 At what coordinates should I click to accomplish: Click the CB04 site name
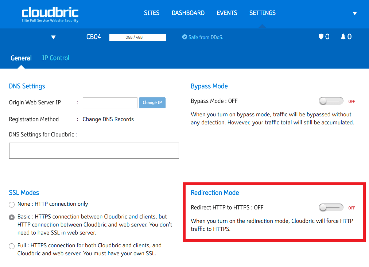(x=94, y=37)
